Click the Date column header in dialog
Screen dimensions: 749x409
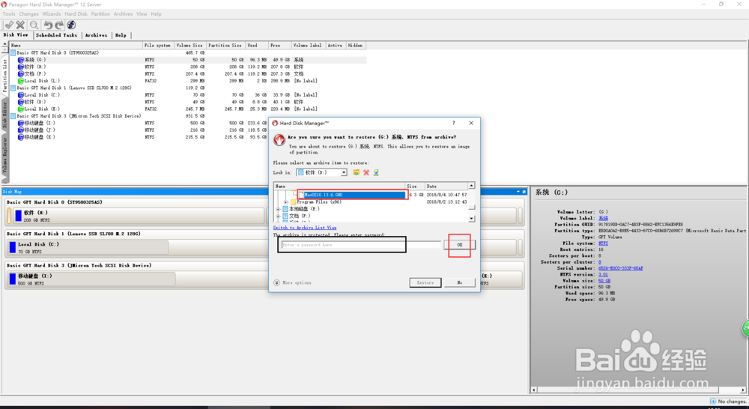pos(446,187)
